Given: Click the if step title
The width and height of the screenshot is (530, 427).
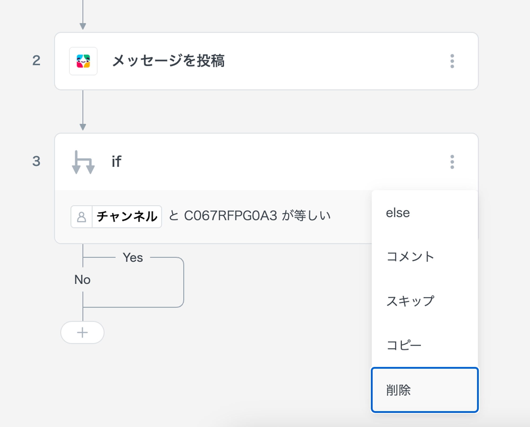Looking at the screenshot, I should [117, 161].
